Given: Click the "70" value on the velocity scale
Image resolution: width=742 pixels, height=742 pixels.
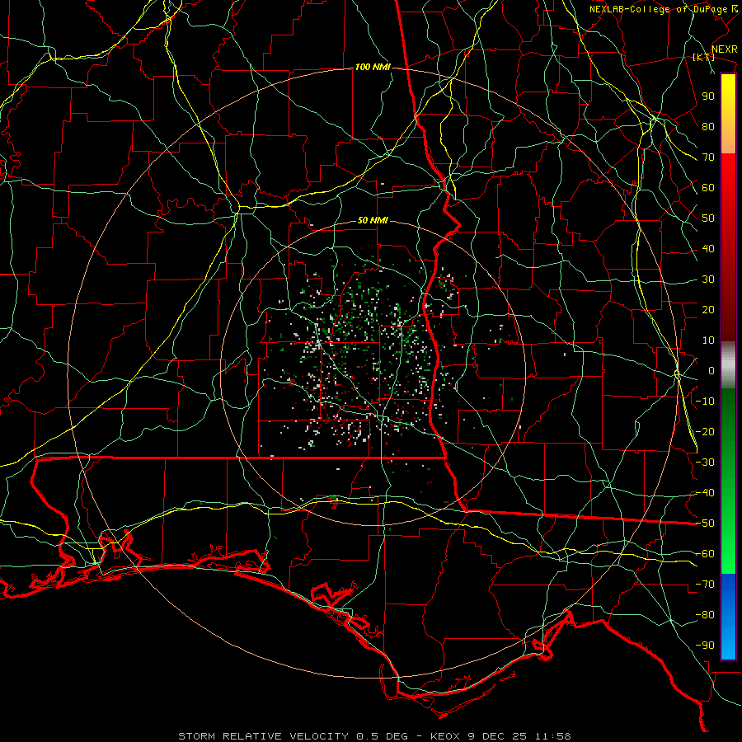Looking at the screenshot, I should tap(708, 157).
